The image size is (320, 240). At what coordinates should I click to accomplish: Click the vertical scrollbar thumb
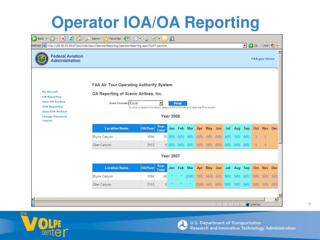pyautogui.click(x=280, y=98)
